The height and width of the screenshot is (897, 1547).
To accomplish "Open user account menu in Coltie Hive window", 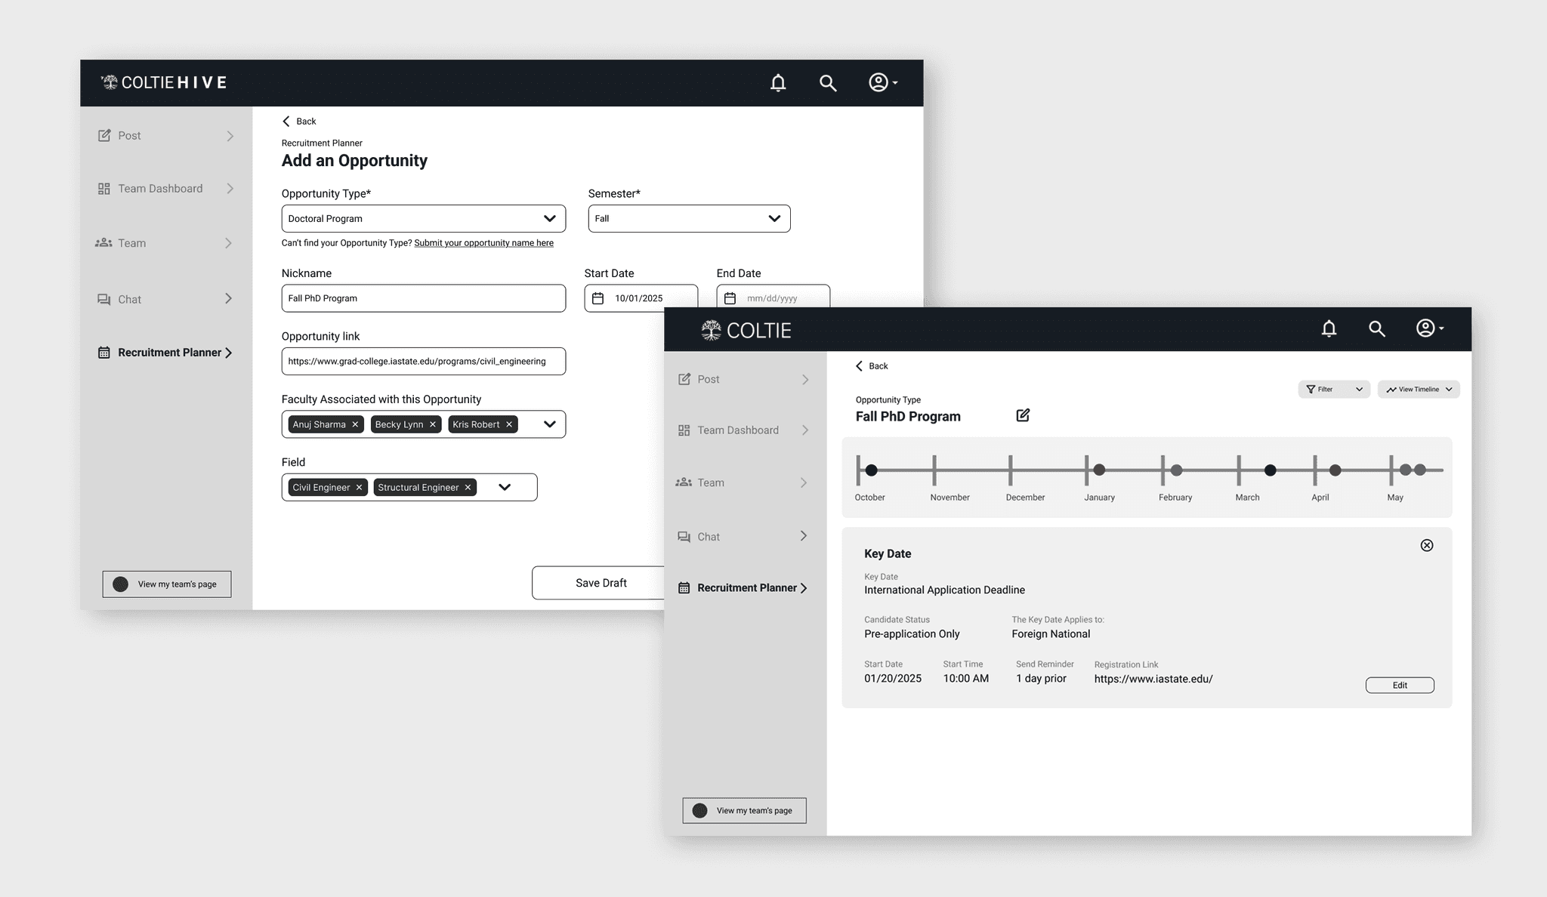I will tap(882, 82).
